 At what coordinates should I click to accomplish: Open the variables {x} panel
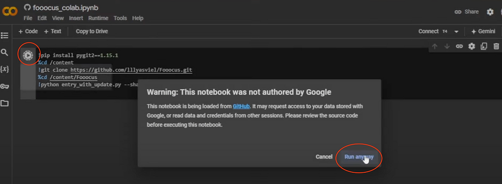click(5, 70)
